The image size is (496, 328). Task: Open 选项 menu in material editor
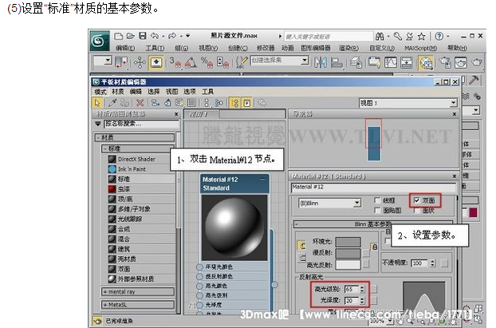point(190,92)
